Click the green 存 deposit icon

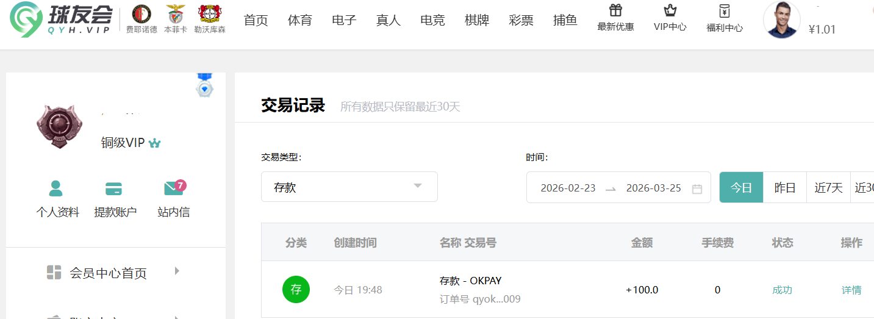coord(296,290)
